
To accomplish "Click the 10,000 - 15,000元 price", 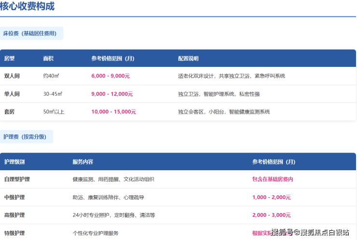I will pos(113,112).
